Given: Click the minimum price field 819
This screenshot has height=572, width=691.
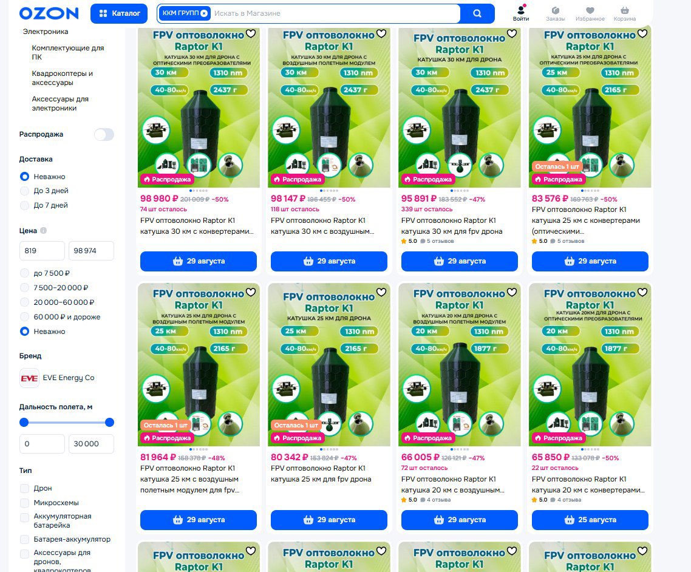Looking at the screenshot, I should pos(42,251).
